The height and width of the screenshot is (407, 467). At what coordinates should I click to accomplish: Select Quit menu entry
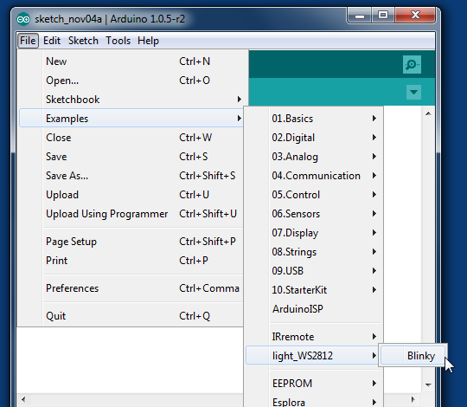click(131, 316)
